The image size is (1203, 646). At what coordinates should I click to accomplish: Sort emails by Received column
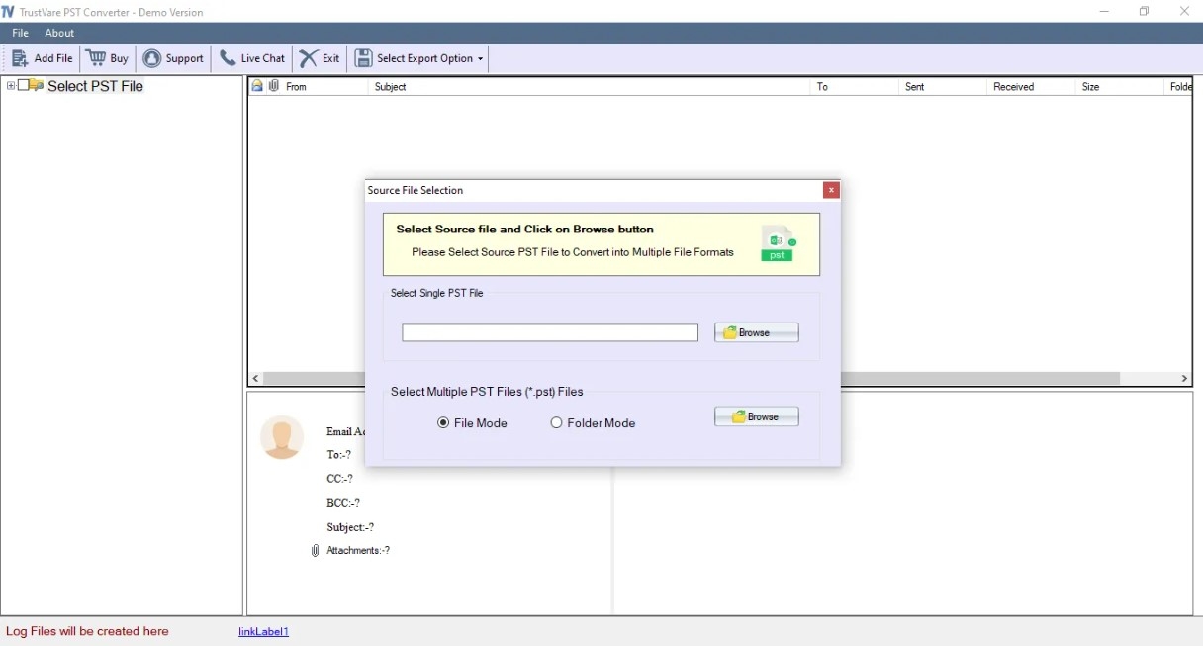1031,87
